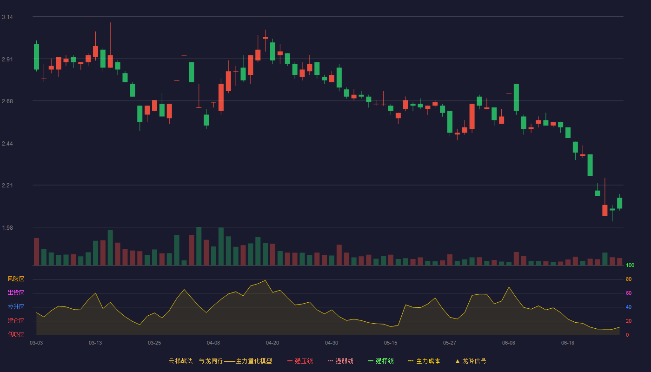Screen dimensions: 651x372
Task: Toggle the 强压线 legend series
Action: pos(300,361)
